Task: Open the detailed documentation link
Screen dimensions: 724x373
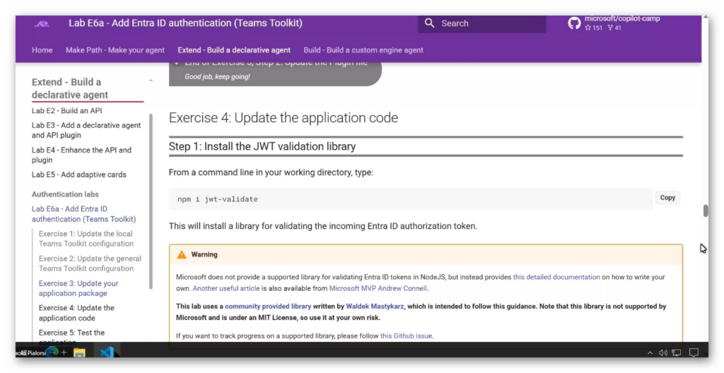Action: tap(556, 277)
